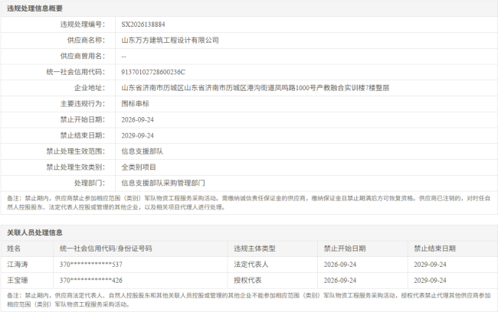Click summary ban end date 2029-09-24

[137, 135]
